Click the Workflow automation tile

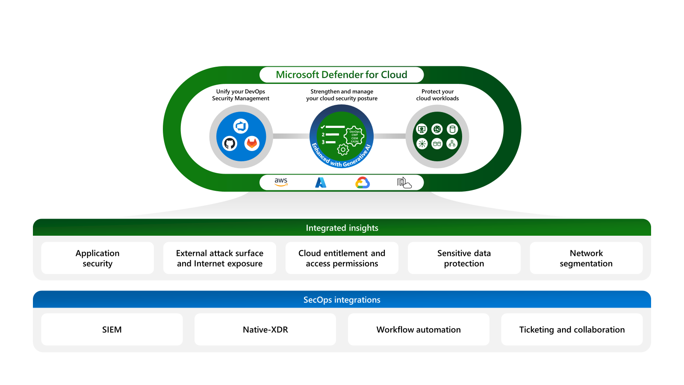[x=419, y=329]
